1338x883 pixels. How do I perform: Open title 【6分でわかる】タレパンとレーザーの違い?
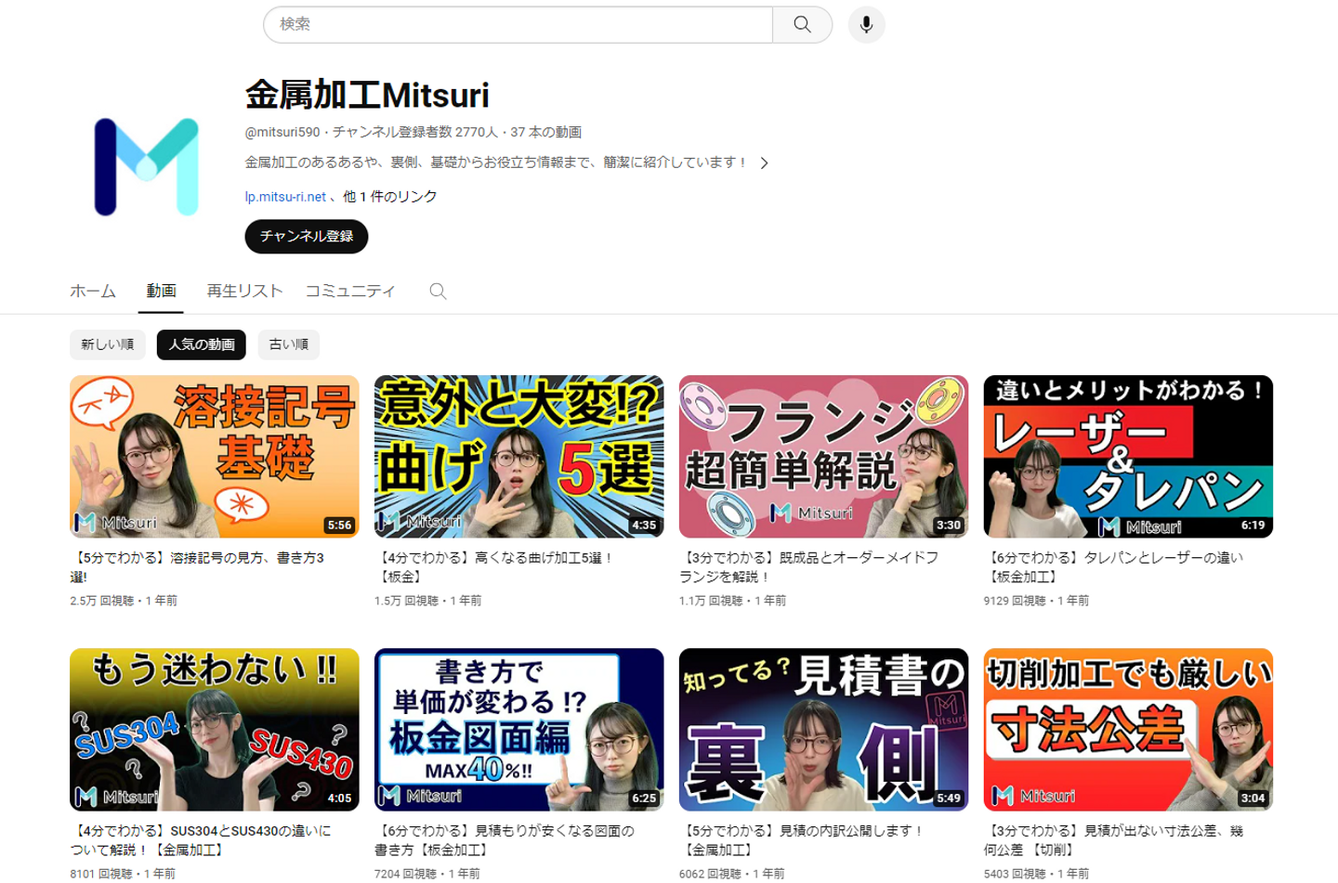[x=1113, y=567]
